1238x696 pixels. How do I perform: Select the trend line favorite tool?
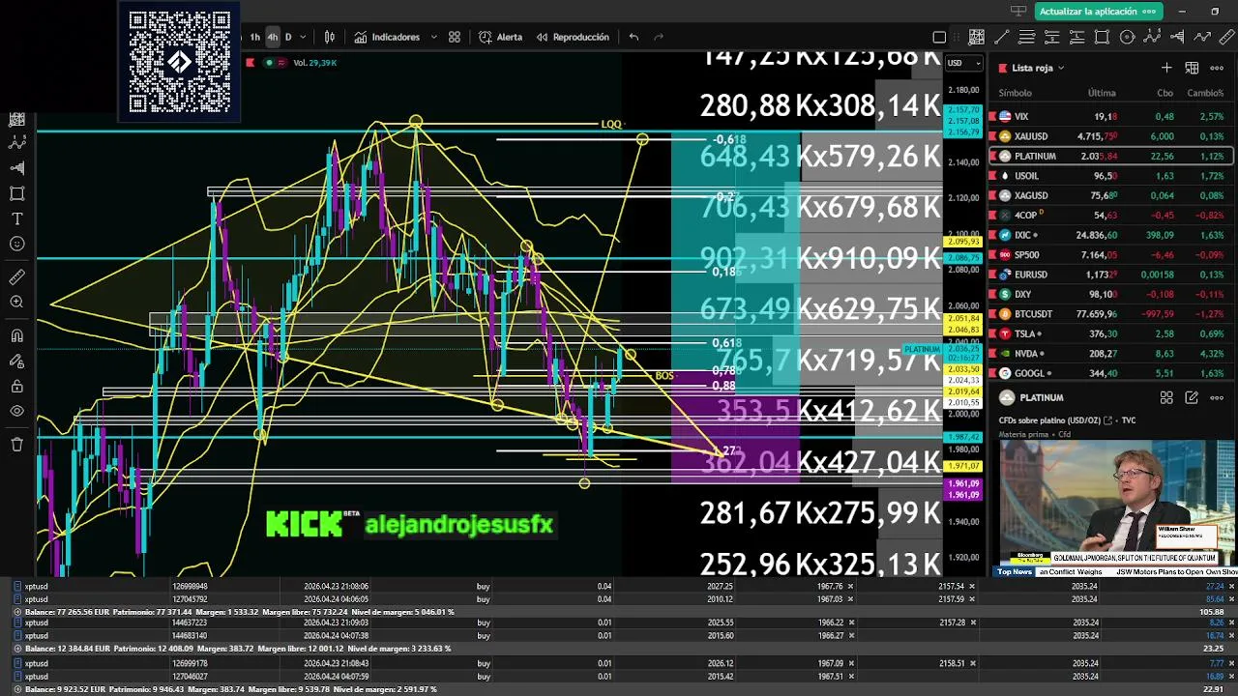[1002, 37]
